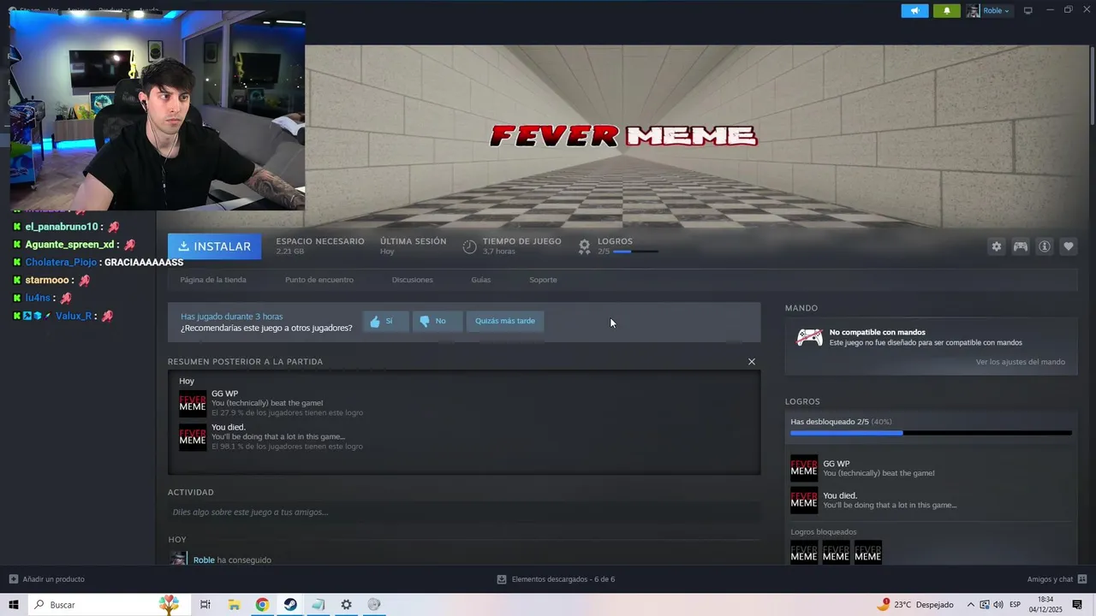Open the Windows Start button
Image resolution: width=1096 pixels, height=616 pixels.
(14, 605)
